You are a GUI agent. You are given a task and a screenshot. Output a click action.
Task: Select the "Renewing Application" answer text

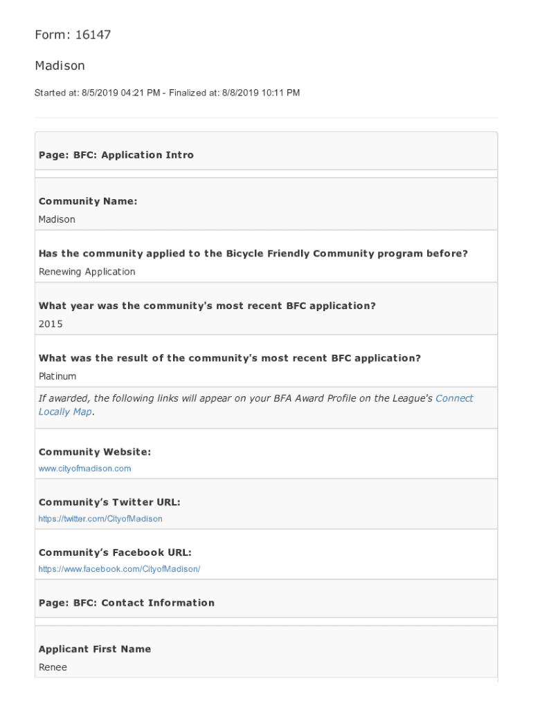[87, 272]
